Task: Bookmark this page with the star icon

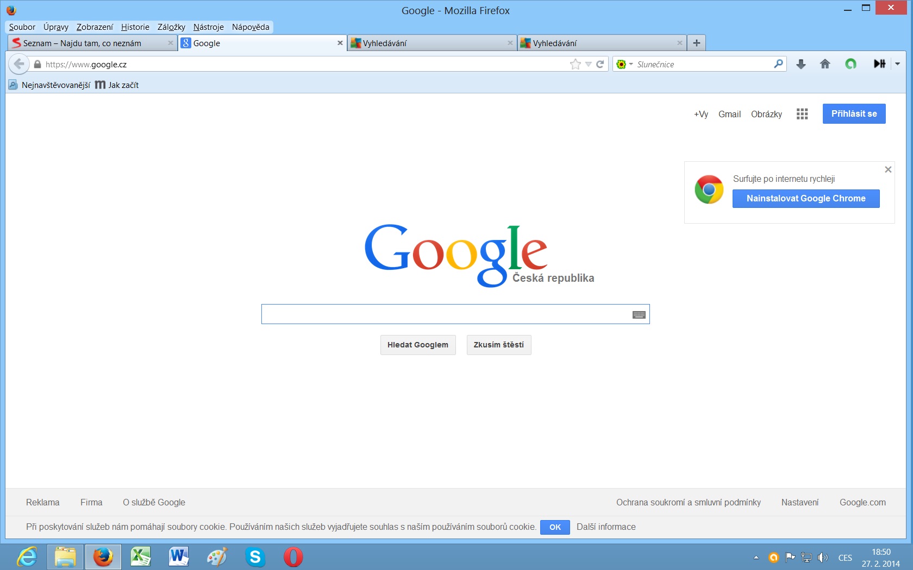Action: tap(575, 64)
